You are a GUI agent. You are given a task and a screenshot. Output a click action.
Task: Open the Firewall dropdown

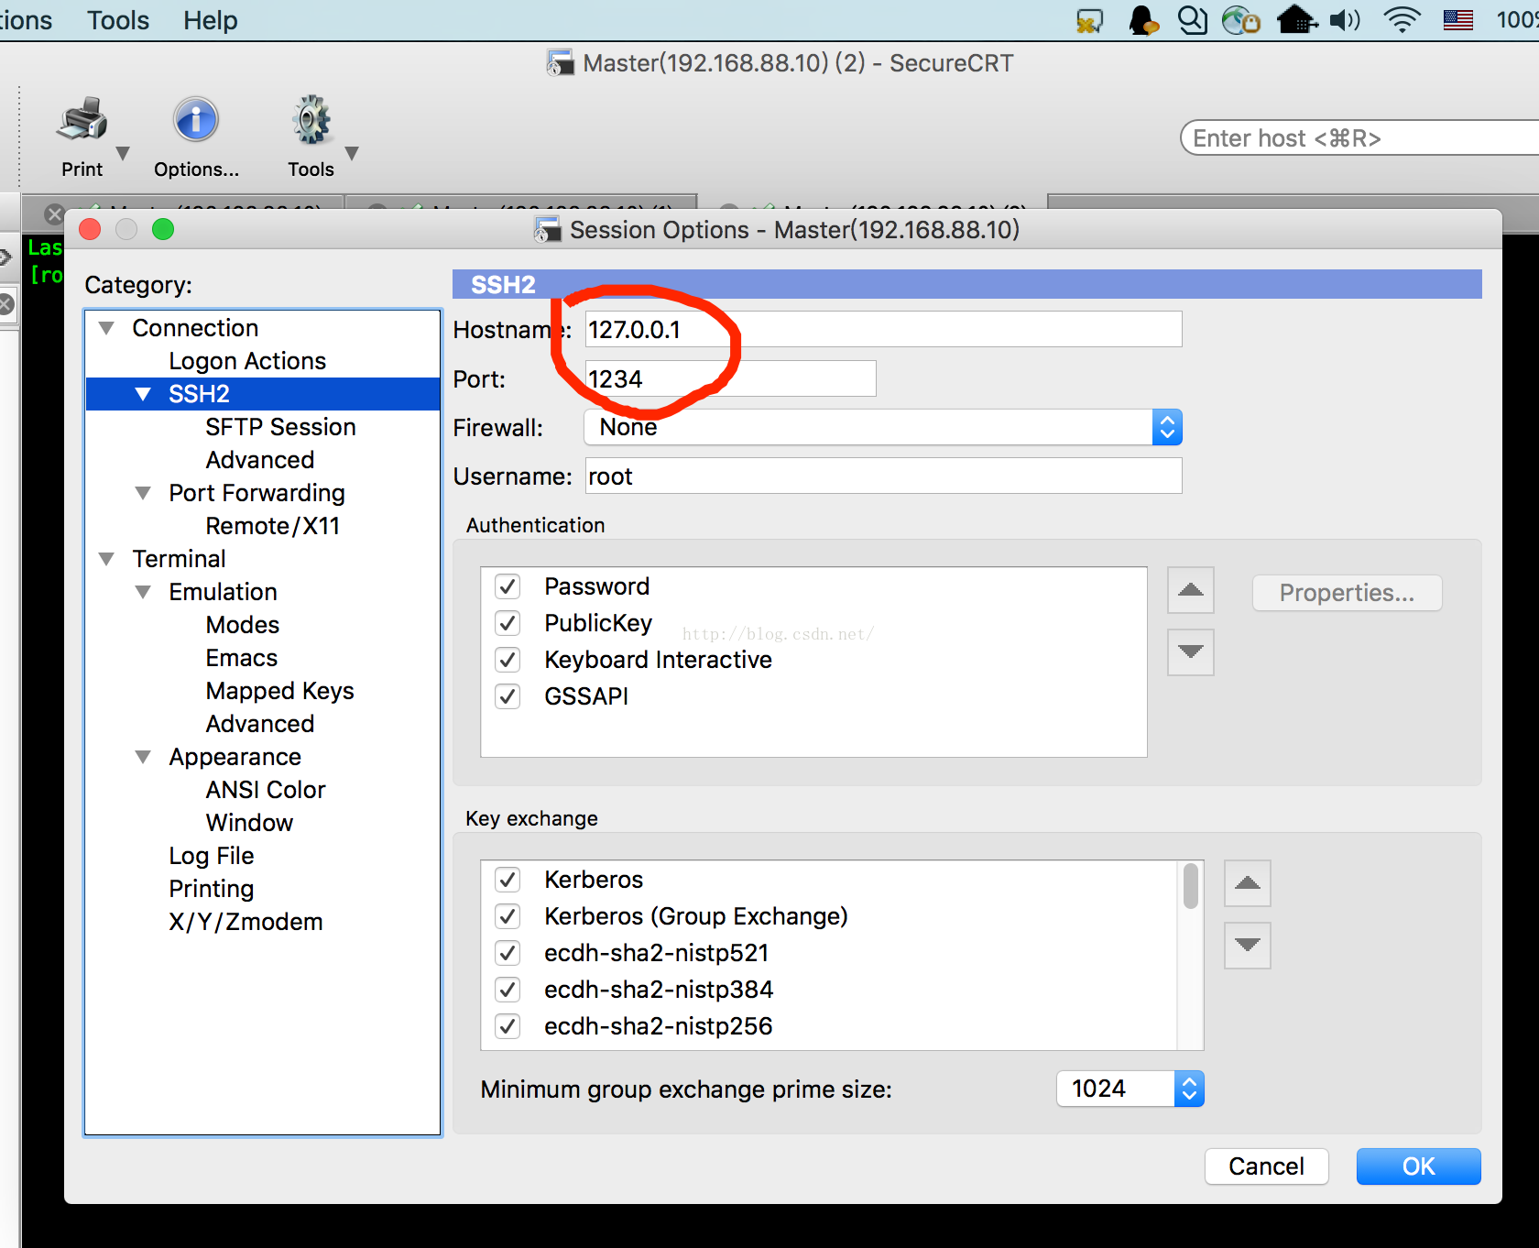coord(883,427)
